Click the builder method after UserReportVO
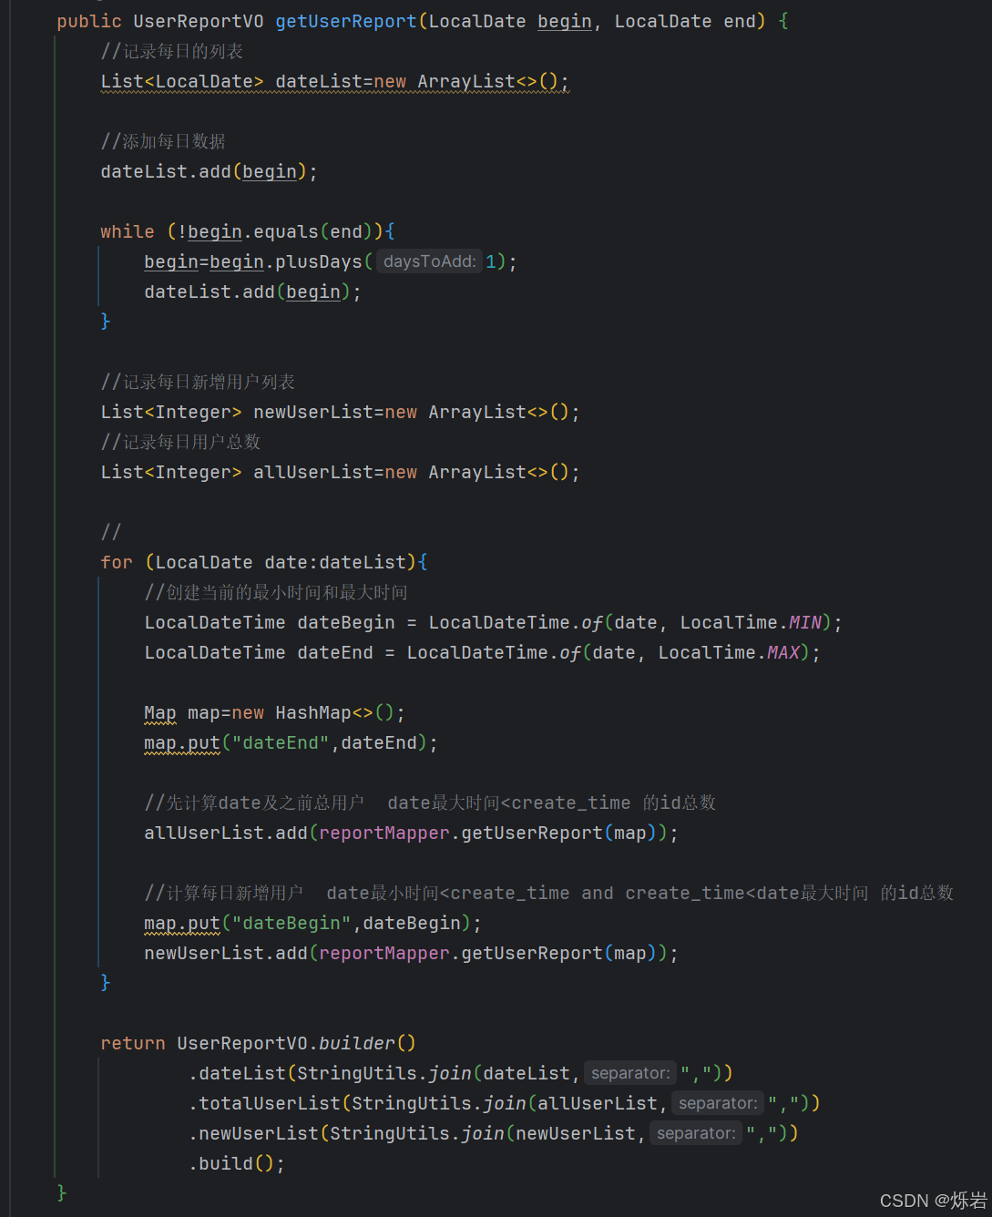 pos(357,1043)
